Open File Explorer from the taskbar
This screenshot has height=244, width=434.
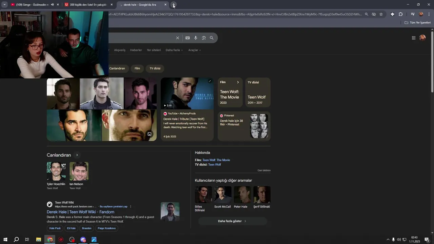pos(39,240)
